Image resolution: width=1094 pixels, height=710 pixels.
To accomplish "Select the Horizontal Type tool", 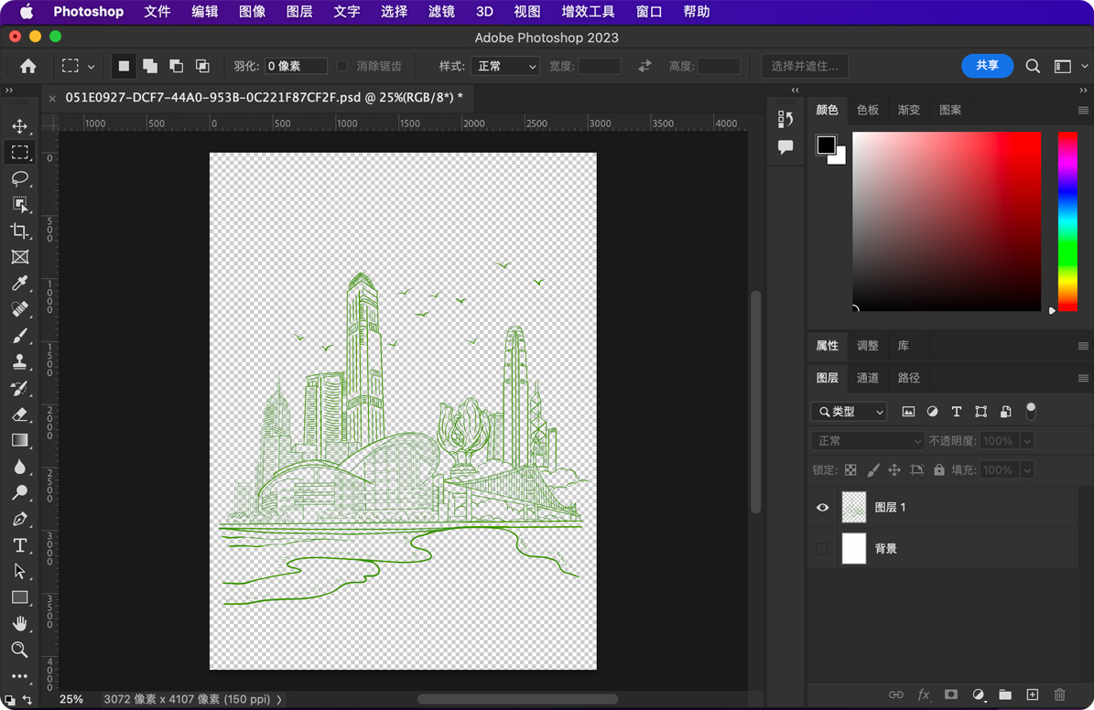I will coord(19,545).
